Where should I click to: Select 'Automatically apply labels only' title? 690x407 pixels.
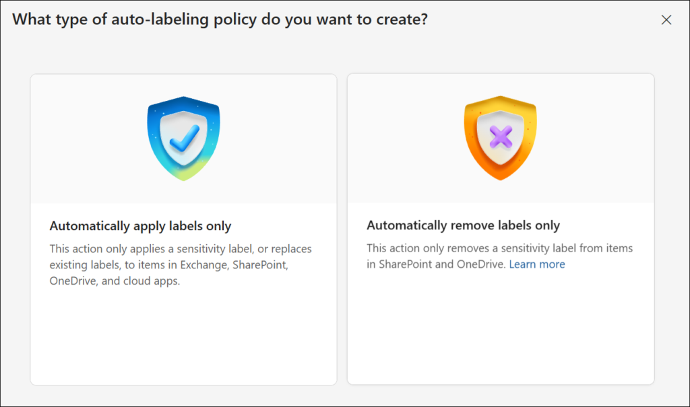click(140, 226)
